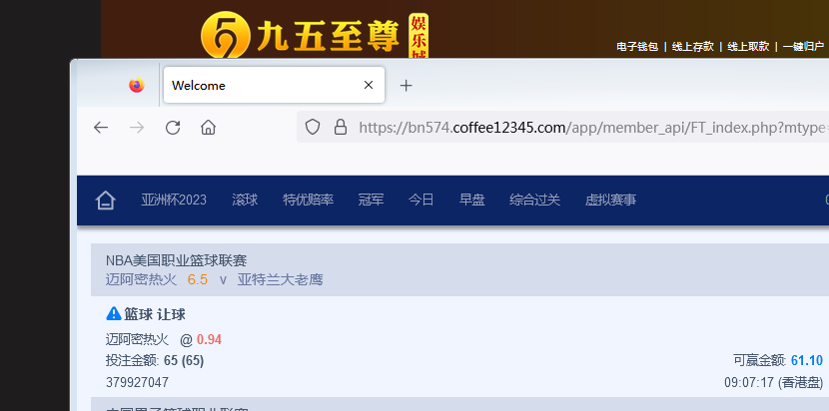829x411 pixels.
Task: Click the Firefox logo icon
Action: tap(137, 86)
